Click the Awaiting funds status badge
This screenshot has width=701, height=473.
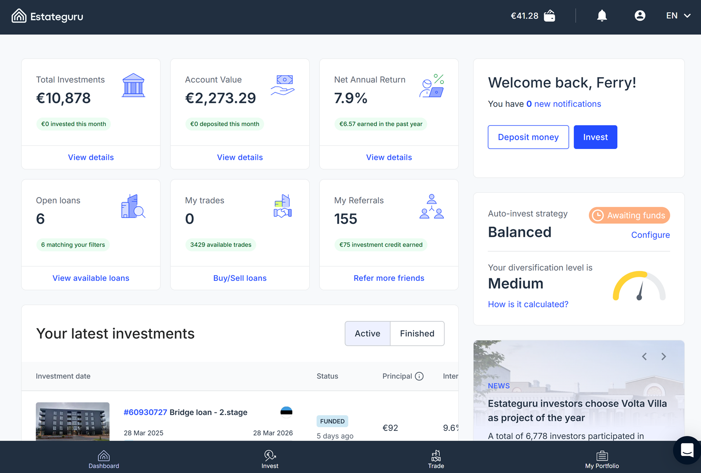click(x=629, y=215)
